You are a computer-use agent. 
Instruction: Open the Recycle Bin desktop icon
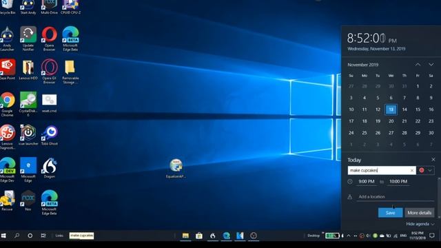[7, 7]
